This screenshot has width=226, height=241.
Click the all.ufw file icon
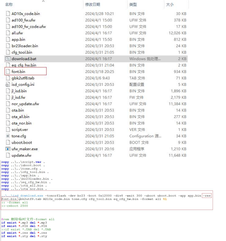(x=8, y=33)
